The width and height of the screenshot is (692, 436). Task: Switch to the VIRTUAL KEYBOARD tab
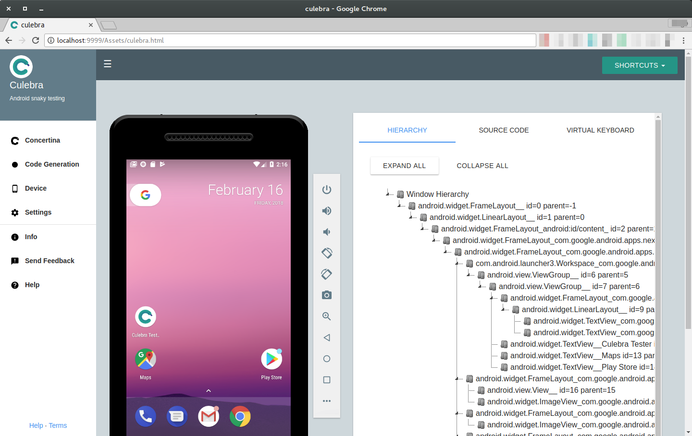coord(600,130)
